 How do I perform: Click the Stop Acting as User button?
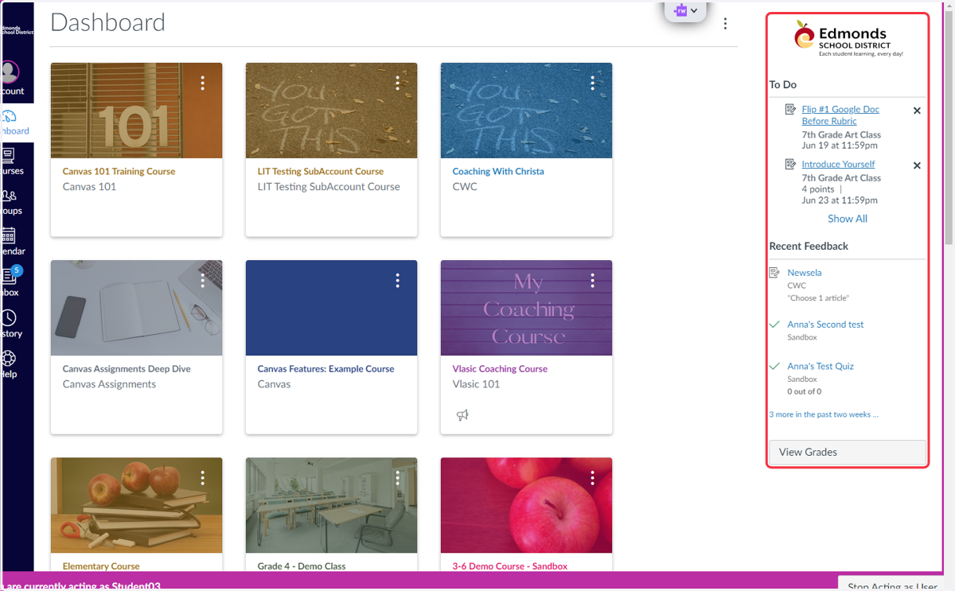(893, 585)
